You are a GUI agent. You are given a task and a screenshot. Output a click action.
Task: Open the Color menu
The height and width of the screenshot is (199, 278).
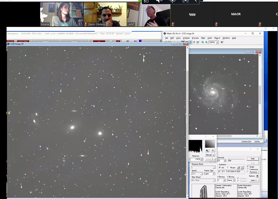(210, 38)
